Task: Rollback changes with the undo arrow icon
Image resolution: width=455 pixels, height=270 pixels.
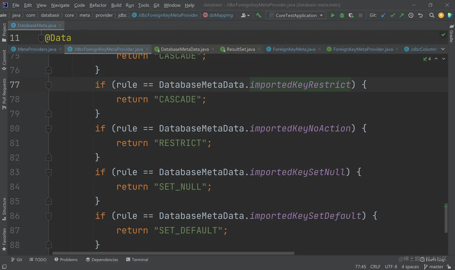Action: [420, 15]
